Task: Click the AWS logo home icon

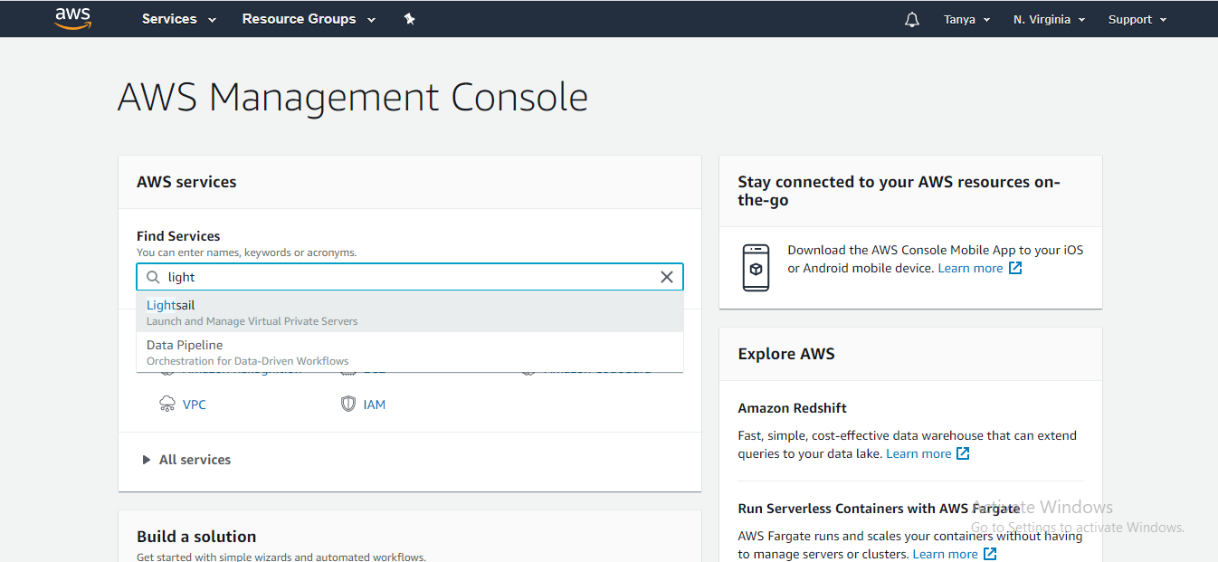Action: (72, 18)
